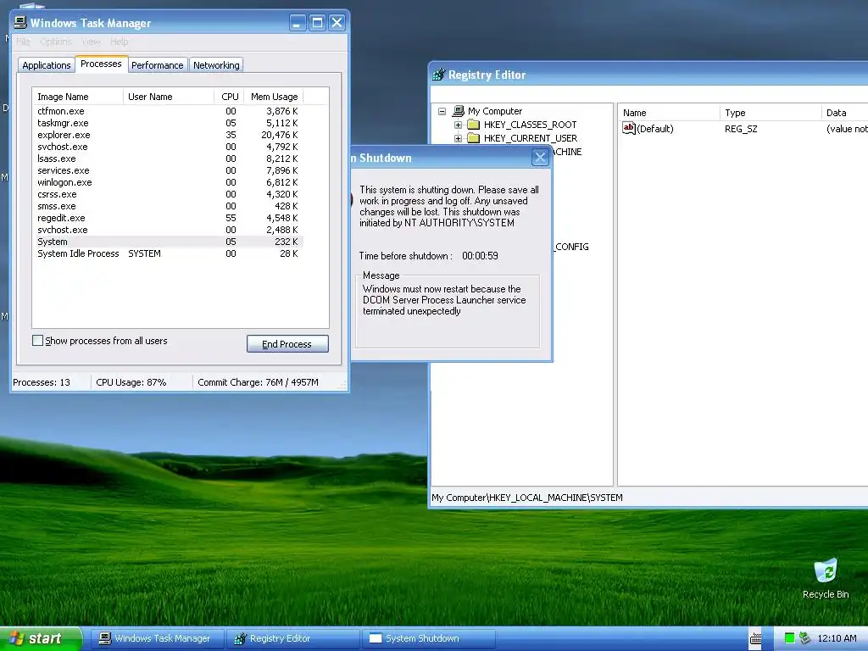Image resolution: width=868 pixels, height=651 pixels.
Task: Switch to Windows Task Manager taskbar button
Action: [157, 639]
